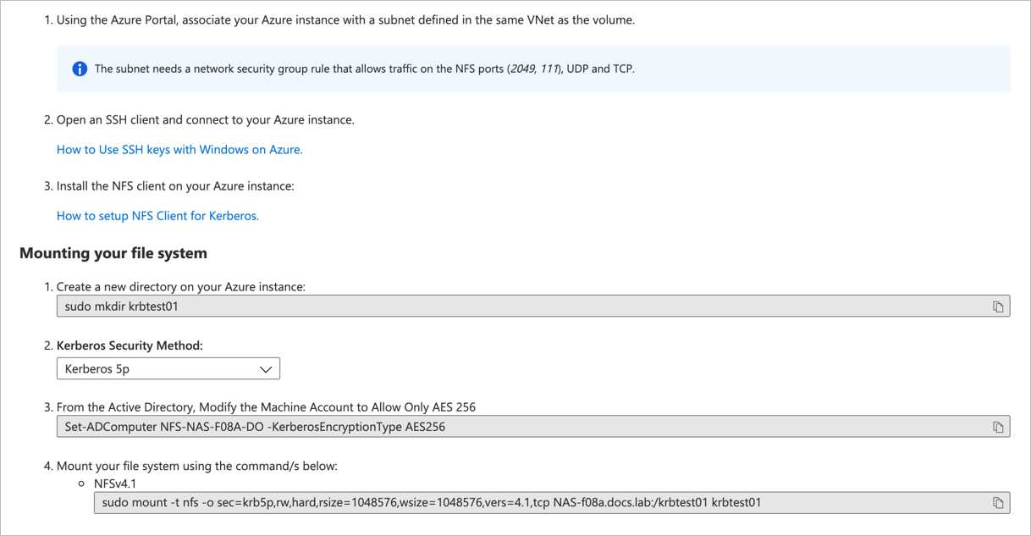The image size is (1031, 536).
Task: Copy the Set-ADComputer command to clipboard
Action: pyautogui.click(x=1000, y=426)
